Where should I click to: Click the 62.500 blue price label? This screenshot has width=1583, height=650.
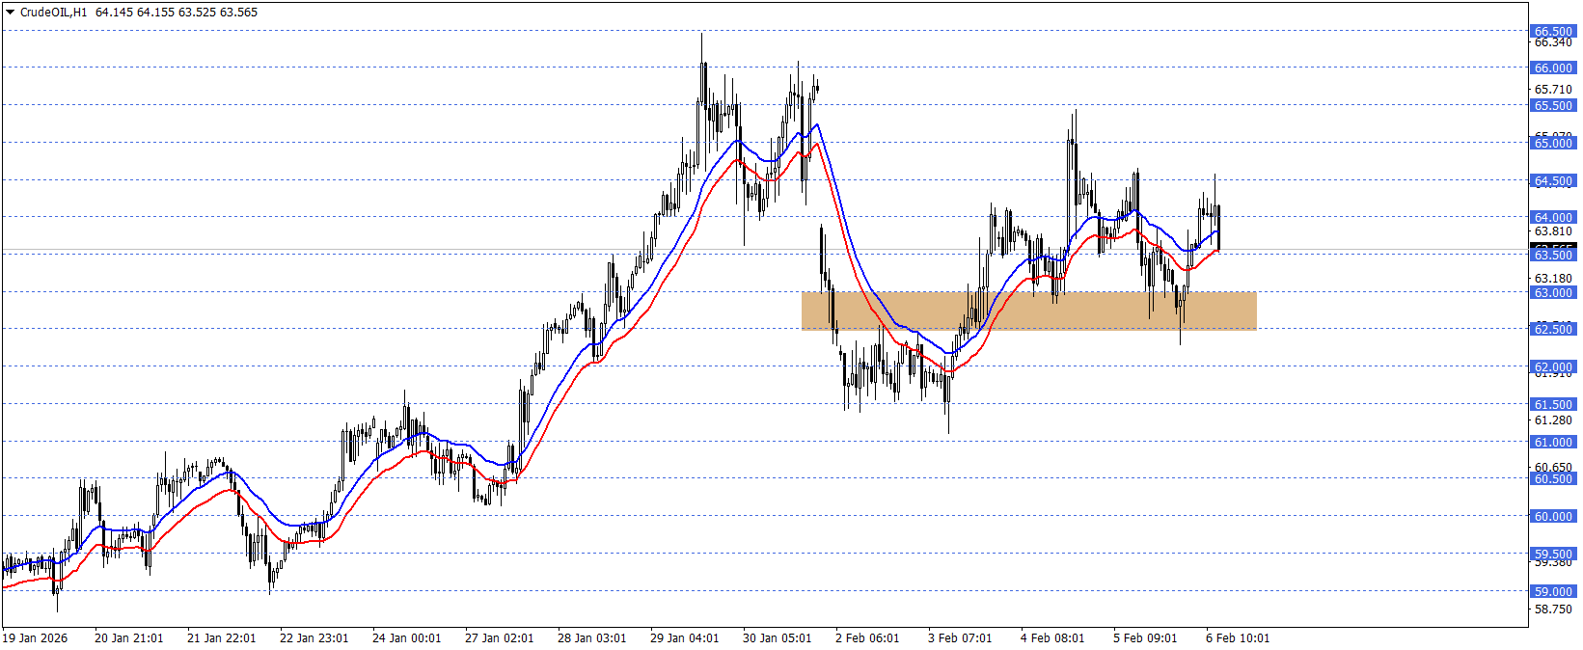1553,329
